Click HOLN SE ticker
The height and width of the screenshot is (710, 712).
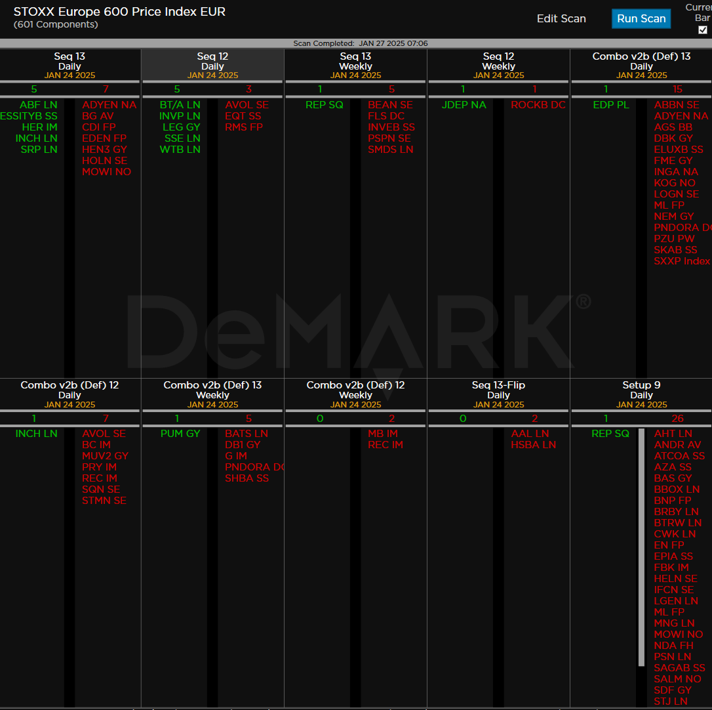[x=105, y=161]
